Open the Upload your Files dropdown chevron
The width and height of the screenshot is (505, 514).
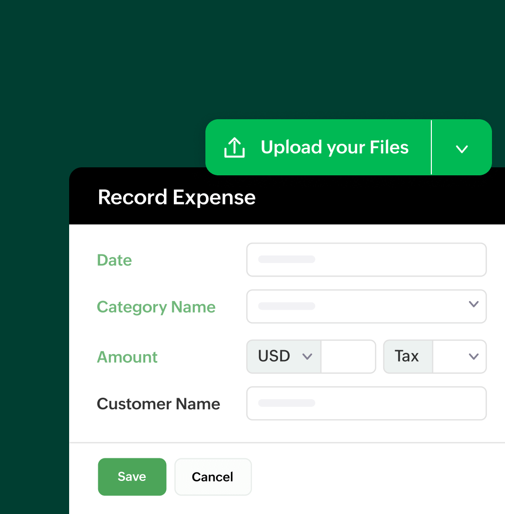click(x=461, y=148)
